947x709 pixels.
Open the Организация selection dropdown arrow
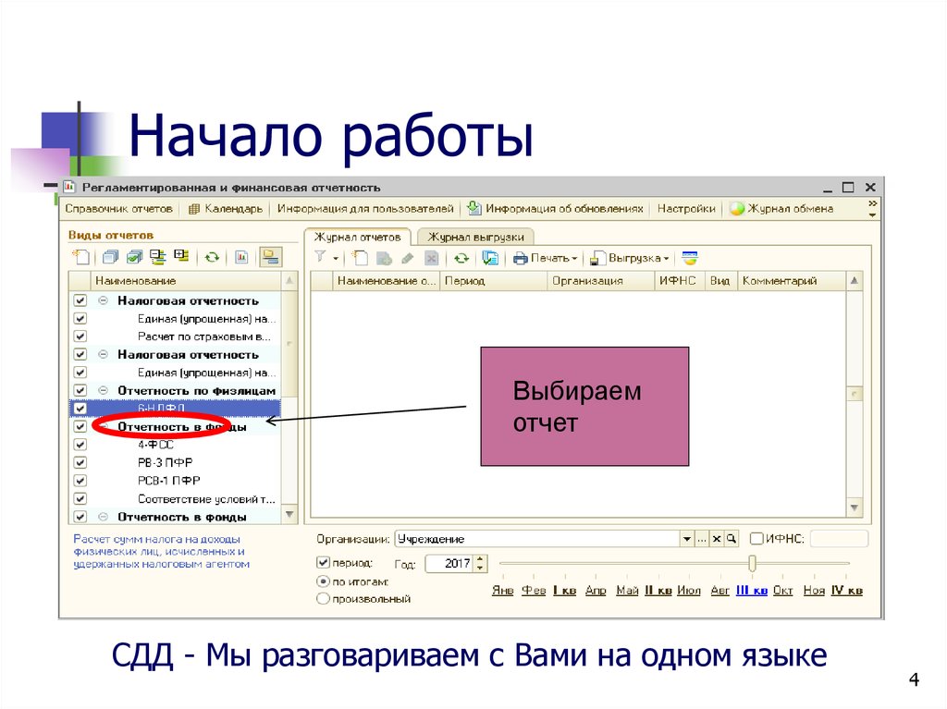(x=687, y=537)
